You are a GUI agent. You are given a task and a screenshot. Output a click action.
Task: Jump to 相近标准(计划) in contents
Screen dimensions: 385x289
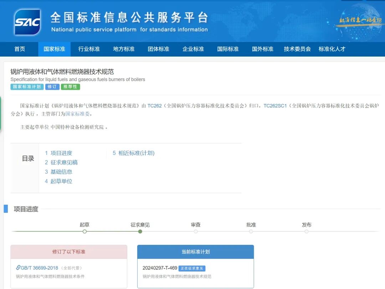[136, 153]
